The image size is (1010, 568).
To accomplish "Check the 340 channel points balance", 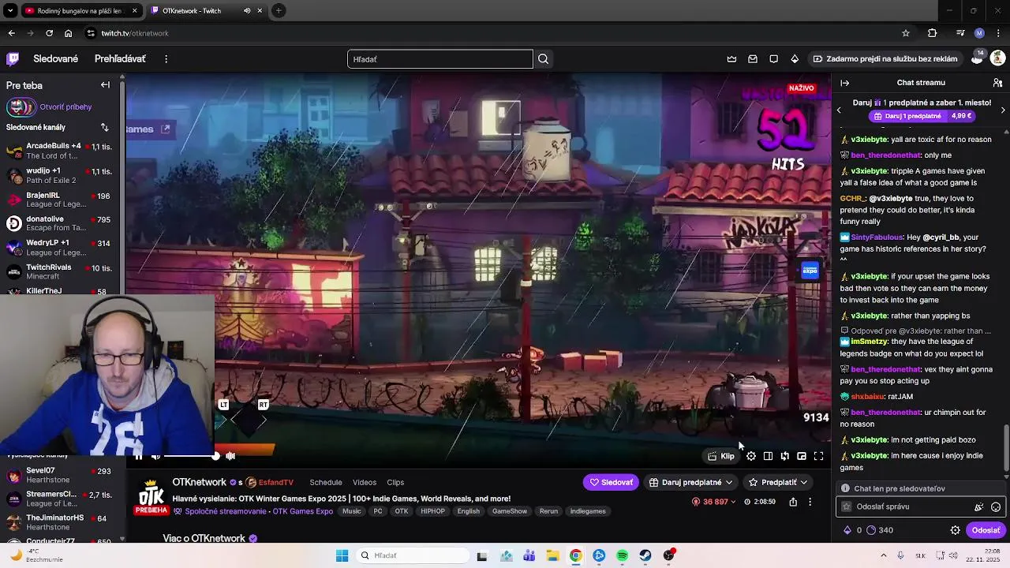I will pyautogui.click(x=880, y=530).
